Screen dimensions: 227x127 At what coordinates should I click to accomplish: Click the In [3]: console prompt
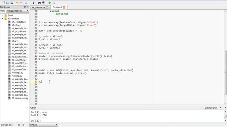click(x=36, y=121)
